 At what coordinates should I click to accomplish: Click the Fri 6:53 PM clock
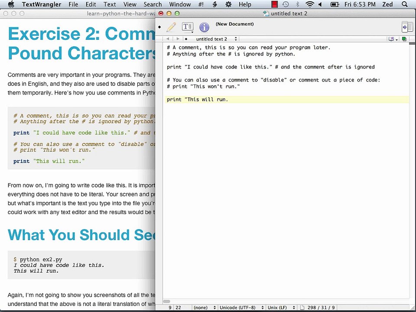tap(360, 4)
